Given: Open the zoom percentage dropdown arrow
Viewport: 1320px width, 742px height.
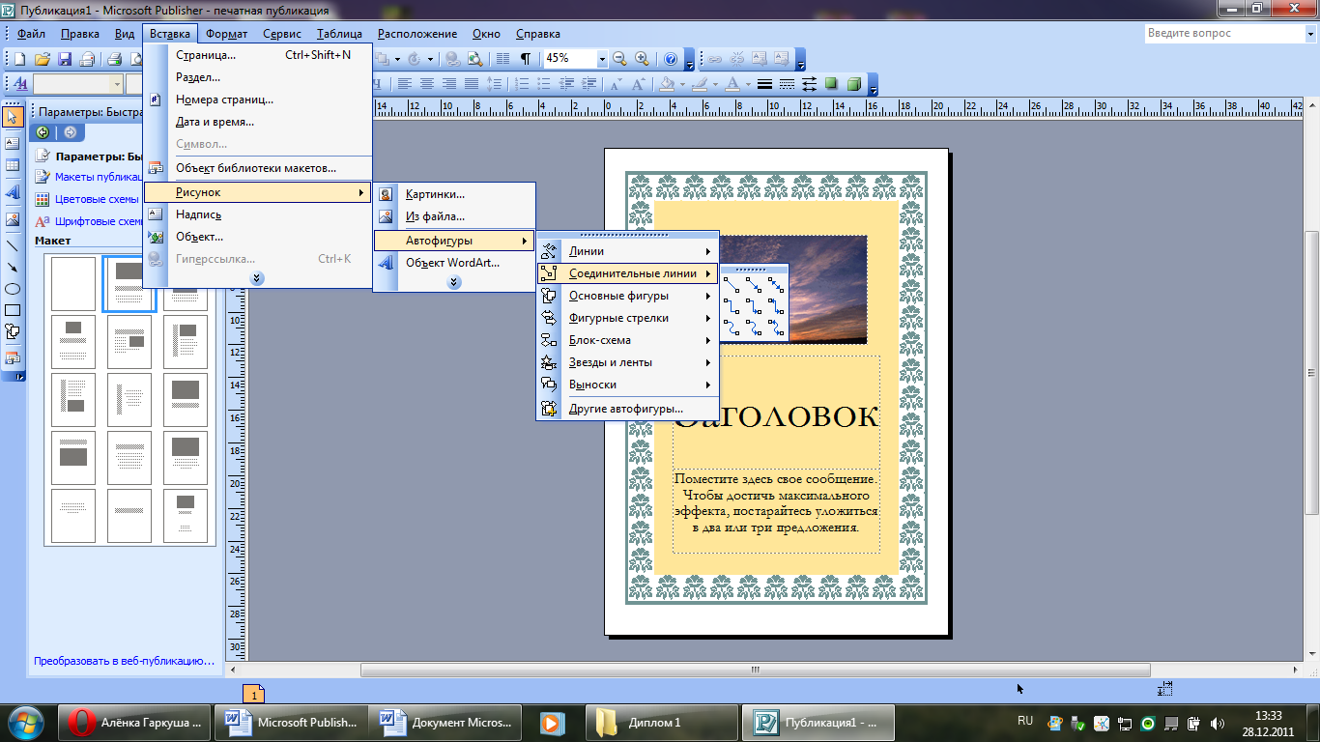Looking at the screenshot, I should (x=602, y=59).
